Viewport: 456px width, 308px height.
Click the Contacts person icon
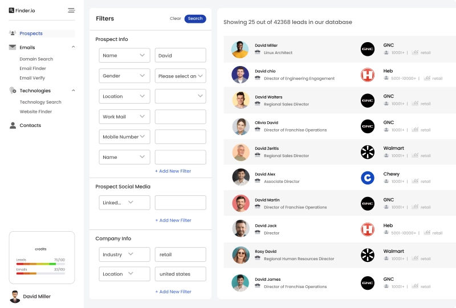point(13,125)
